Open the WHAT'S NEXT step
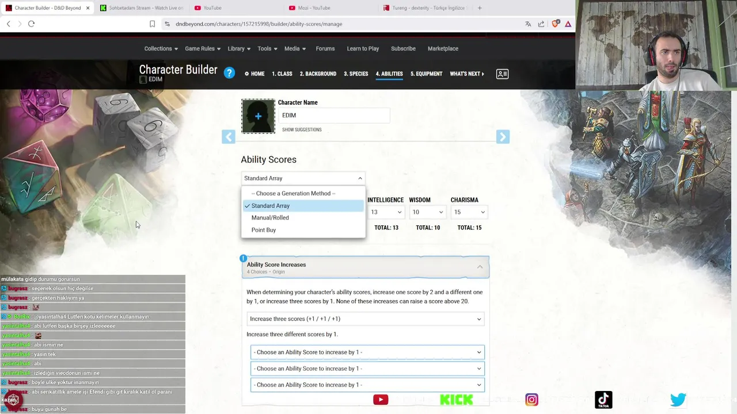737x414 pixels. [x=467, y=74]
